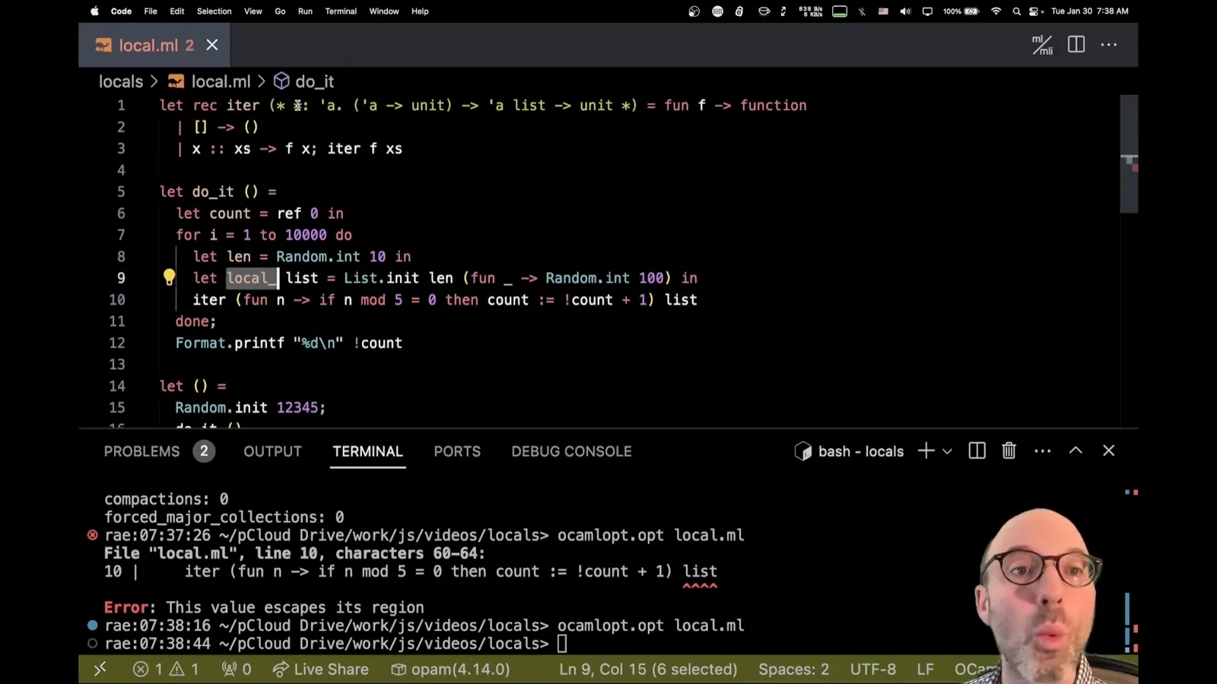
Task: Open the Apple menu
Action: 95,11
